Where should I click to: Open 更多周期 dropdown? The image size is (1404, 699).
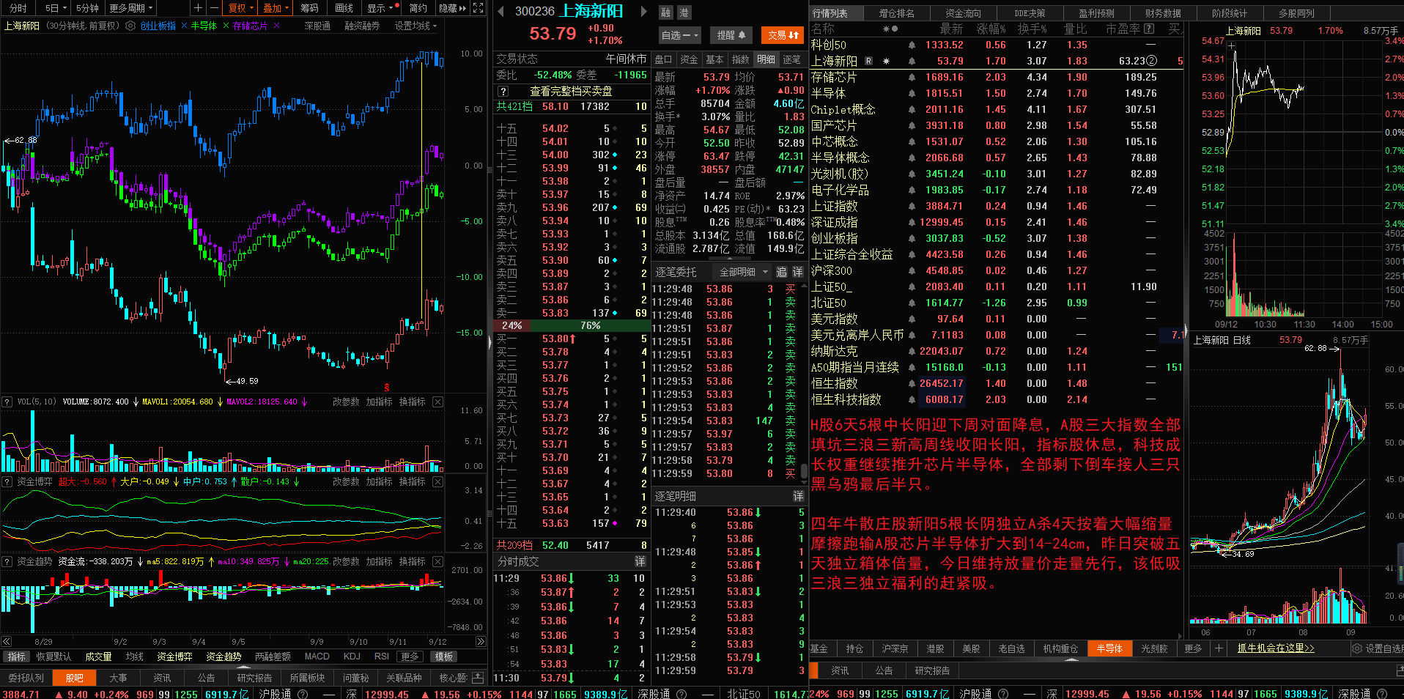(x=131, y=8)
